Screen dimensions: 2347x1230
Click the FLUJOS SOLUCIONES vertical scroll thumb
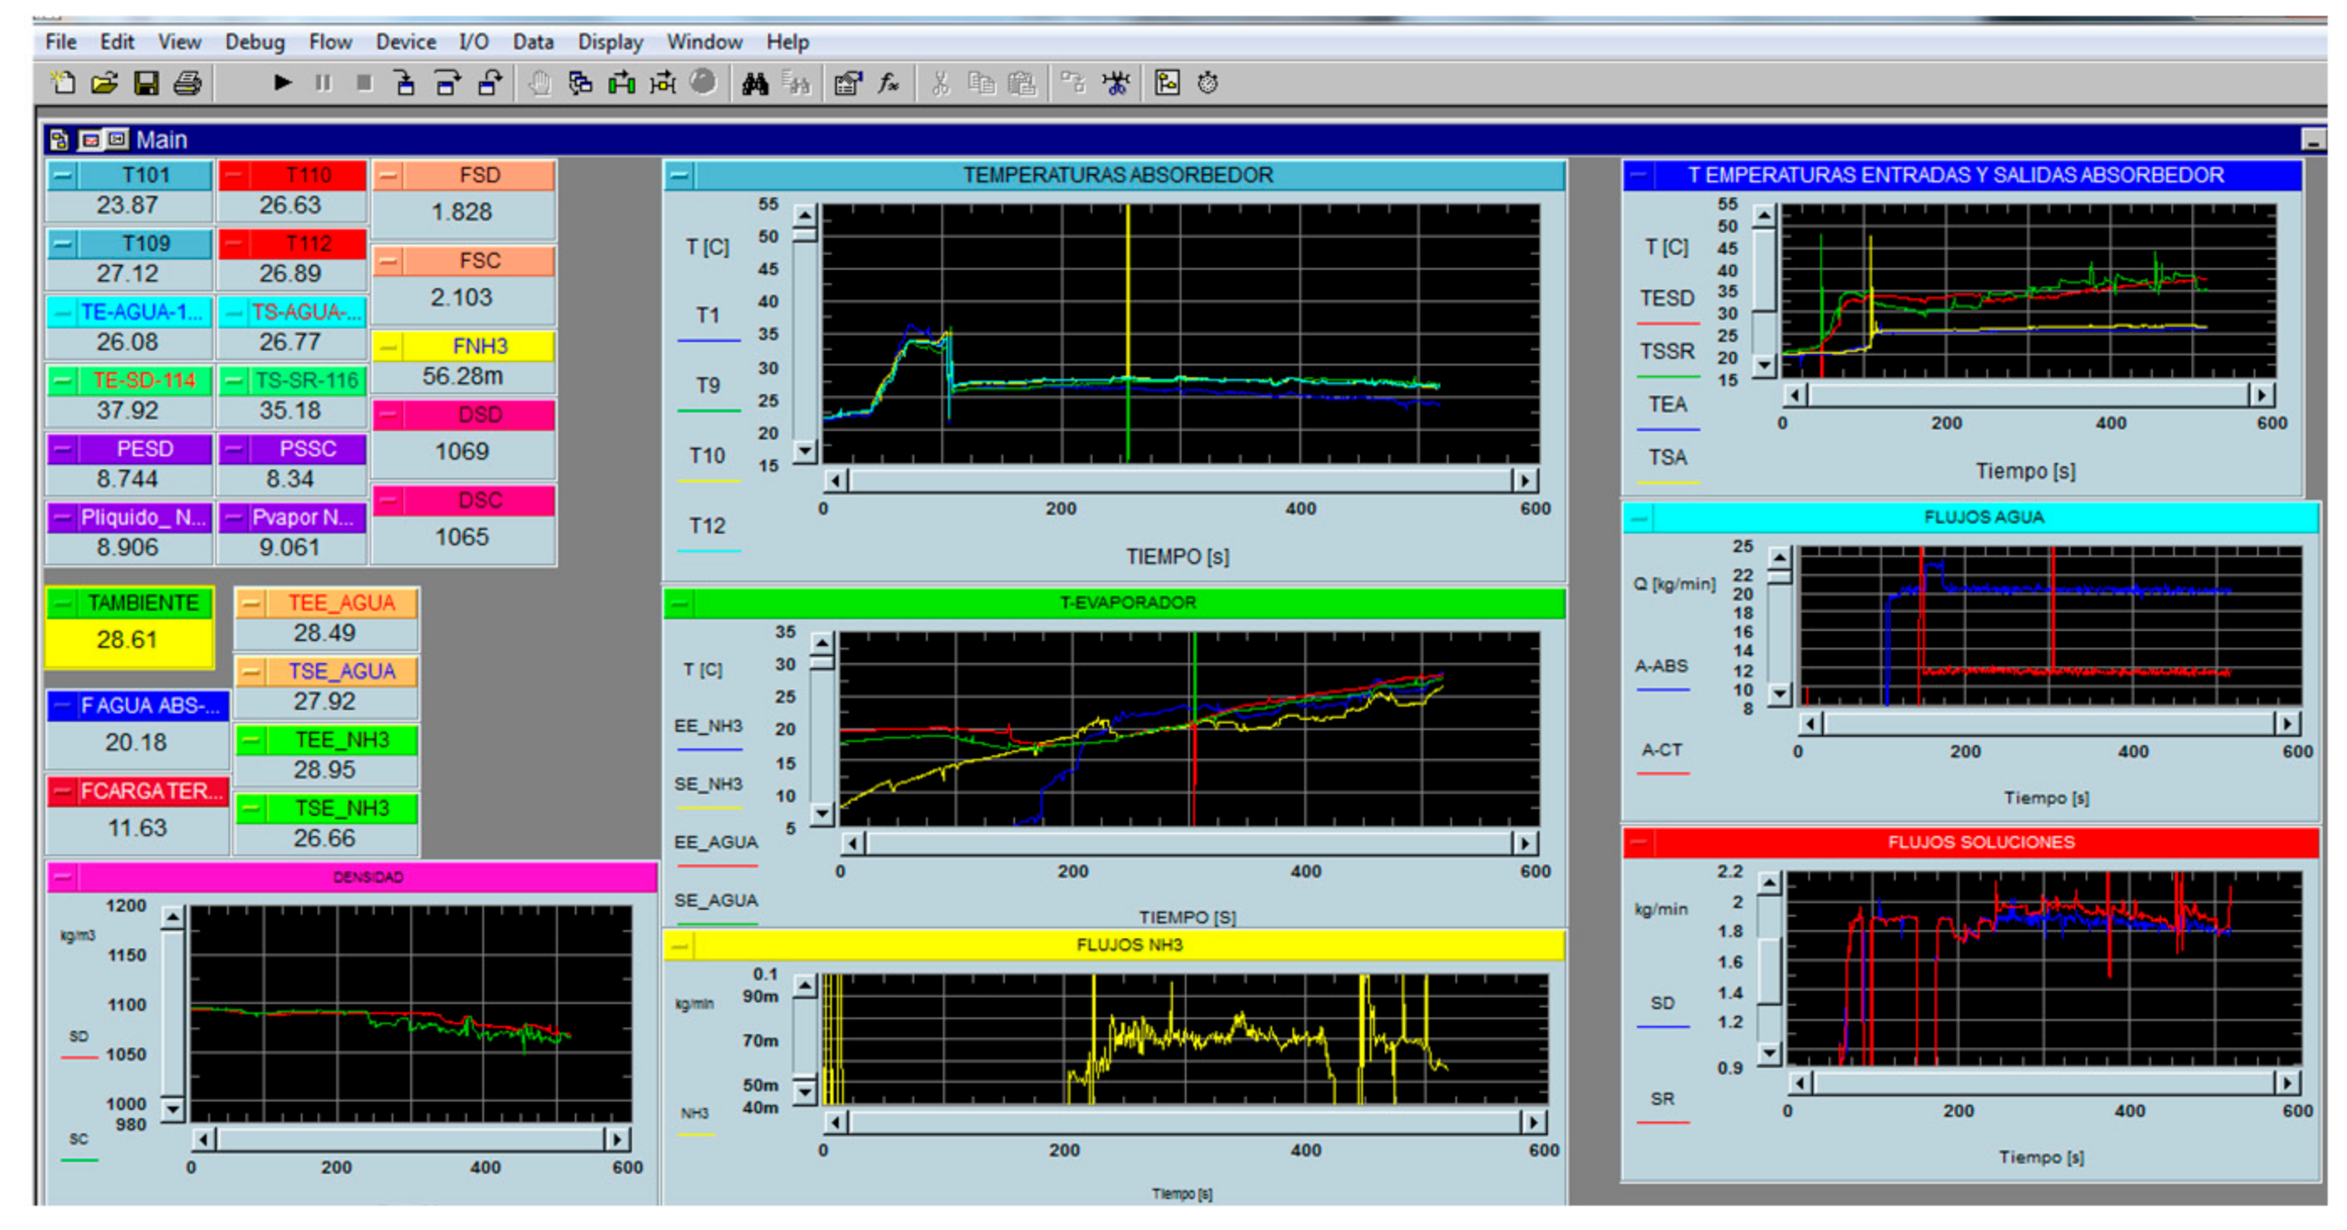click(1769, 970)
